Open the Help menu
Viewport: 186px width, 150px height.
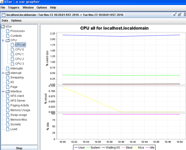pyautogui.click(x=53, y=8)
